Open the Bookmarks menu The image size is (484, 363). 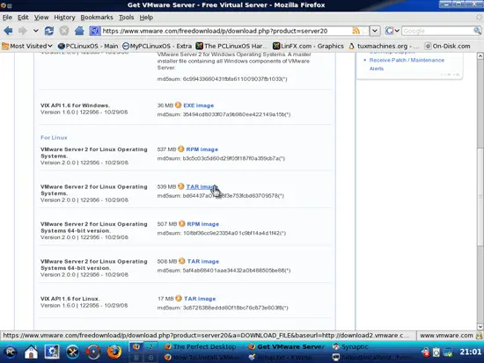click(x=97, y=18)
